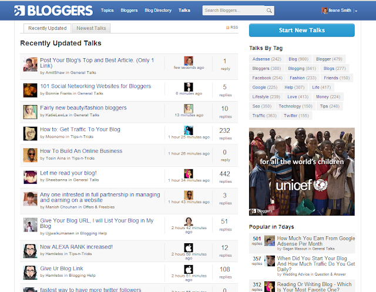The height and width of the screenshot is (292, 376).
Task: Click Manish Chouhan's avatar thumbnail
Action: 30,199
